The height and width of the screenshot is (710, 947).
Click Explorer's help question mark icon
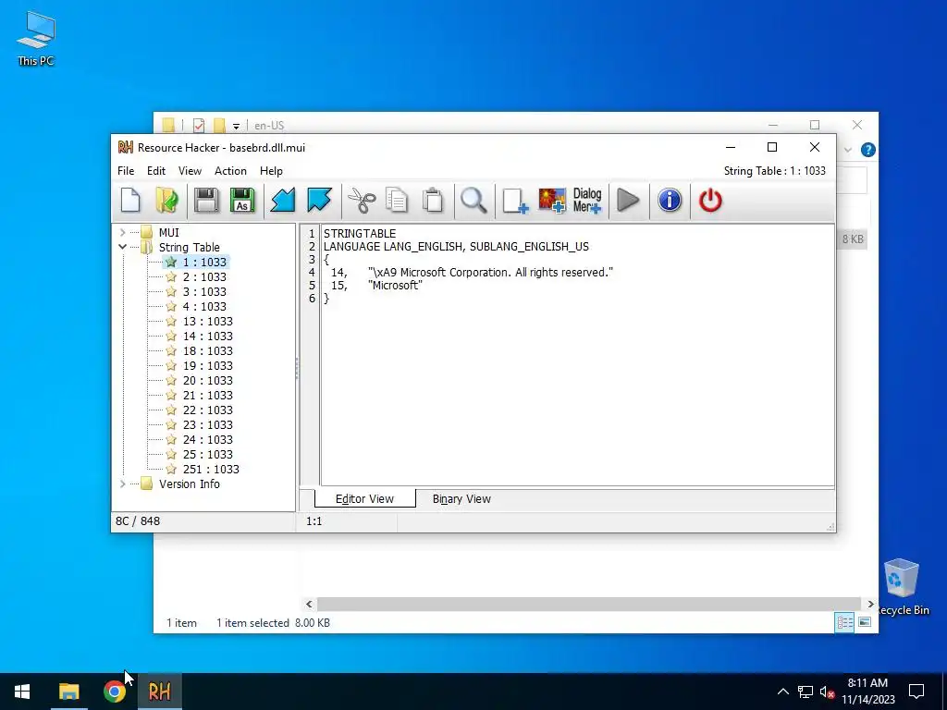click(x=867, y=150)
